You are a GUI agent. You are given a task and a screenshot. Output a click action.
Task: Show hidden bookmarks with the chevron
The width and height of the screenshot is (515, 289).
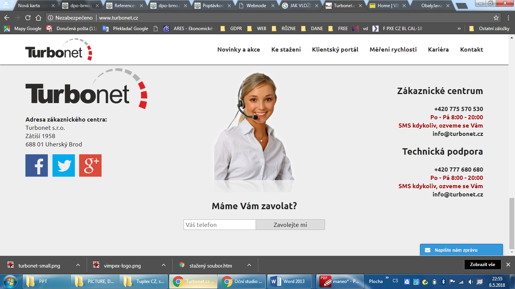(x=459, y=29)
